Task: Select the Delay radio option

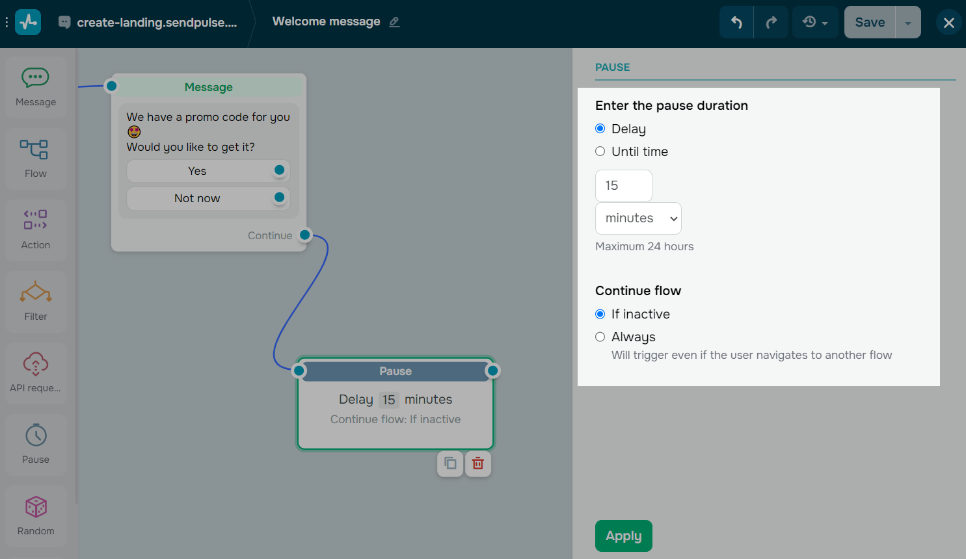Action: pyautogui.click(x=599, y=128)
